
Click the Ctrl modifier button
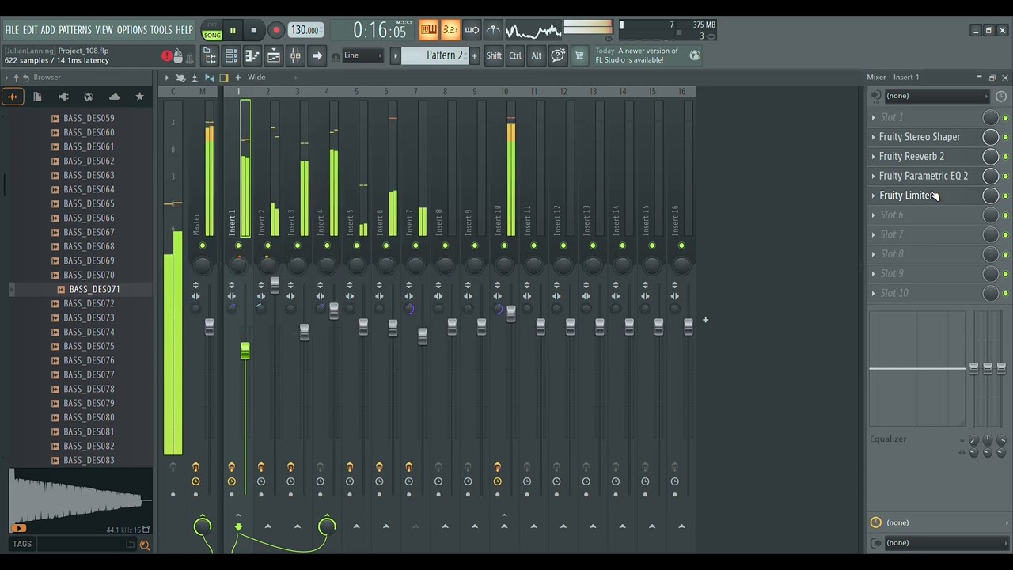tap(515, 55)
